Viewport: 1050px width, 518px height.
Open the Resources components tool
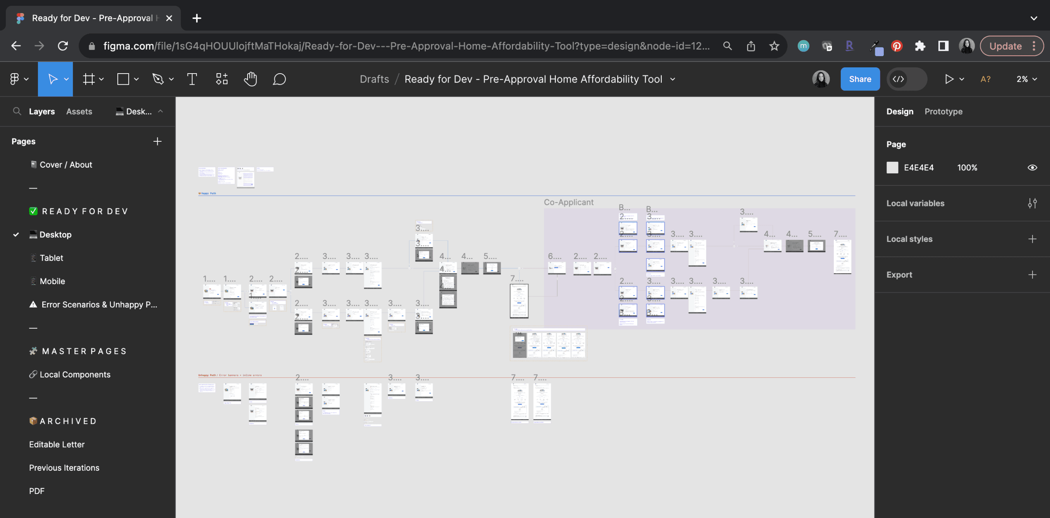click(222, 79)
